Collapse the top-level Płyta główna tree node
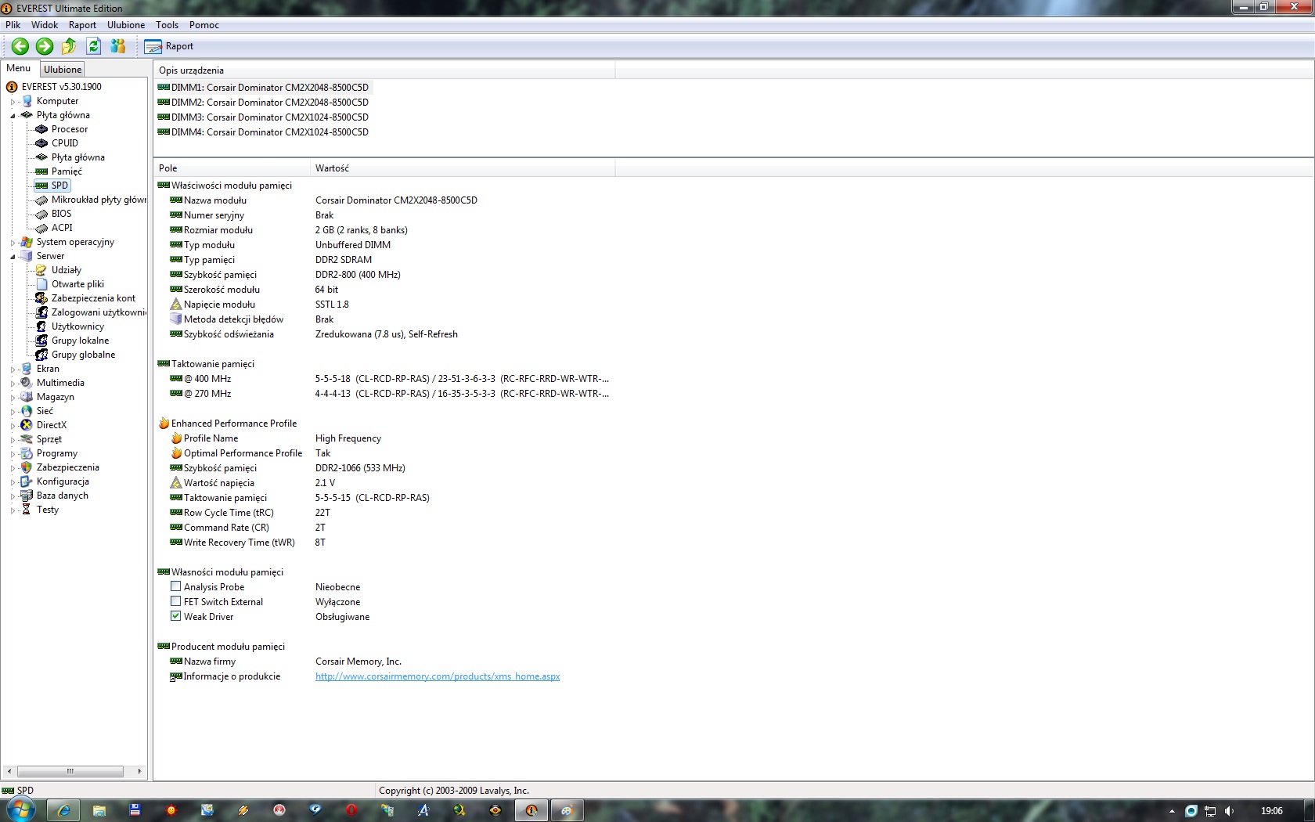 [x=13, y=116]
